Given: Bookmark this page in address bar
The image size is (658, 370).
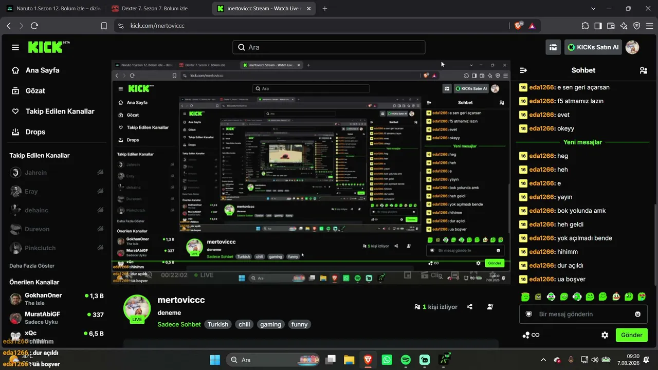Looking at the screenshot, I should coord(104,26).
